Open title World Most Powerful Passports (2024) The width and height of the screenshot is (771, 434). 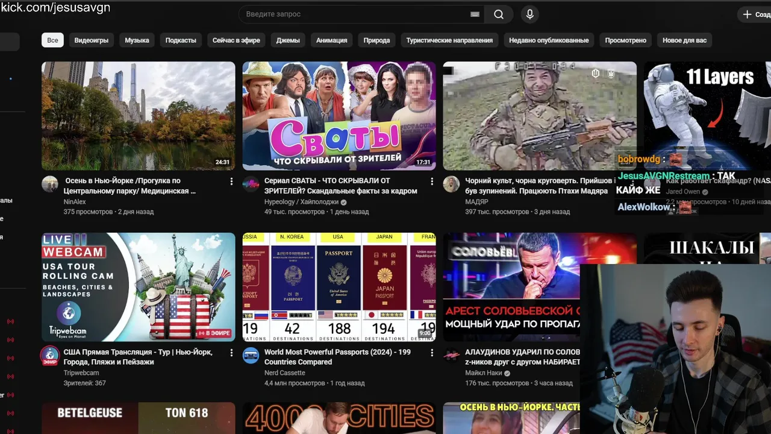coord(337,357)
